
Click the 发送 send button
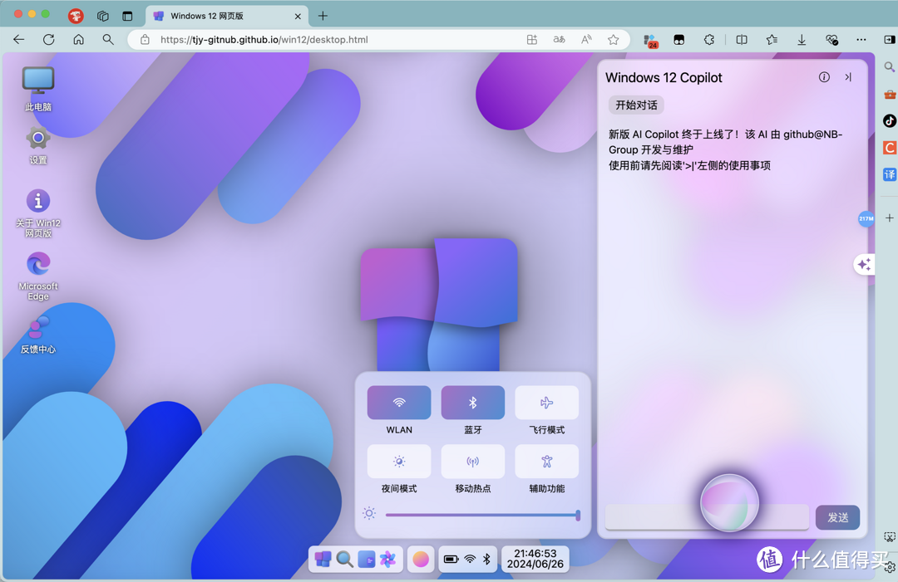tap(837, 517)
